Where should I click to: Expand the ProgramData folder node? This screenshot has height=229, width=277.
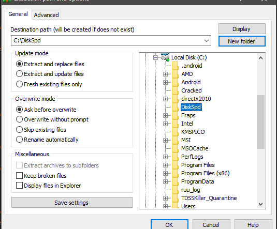tap(165, 182)
